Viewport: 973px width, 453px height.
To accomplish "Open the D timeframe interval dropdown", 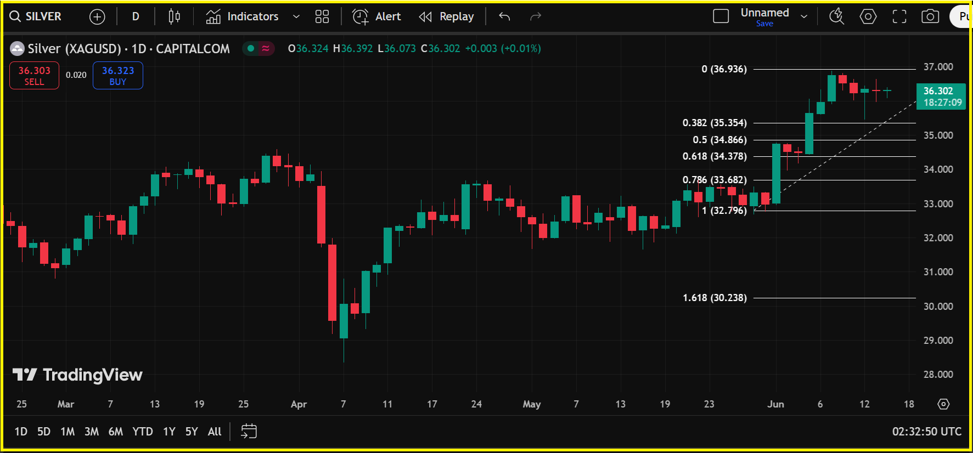I will (x=136, y=17).
